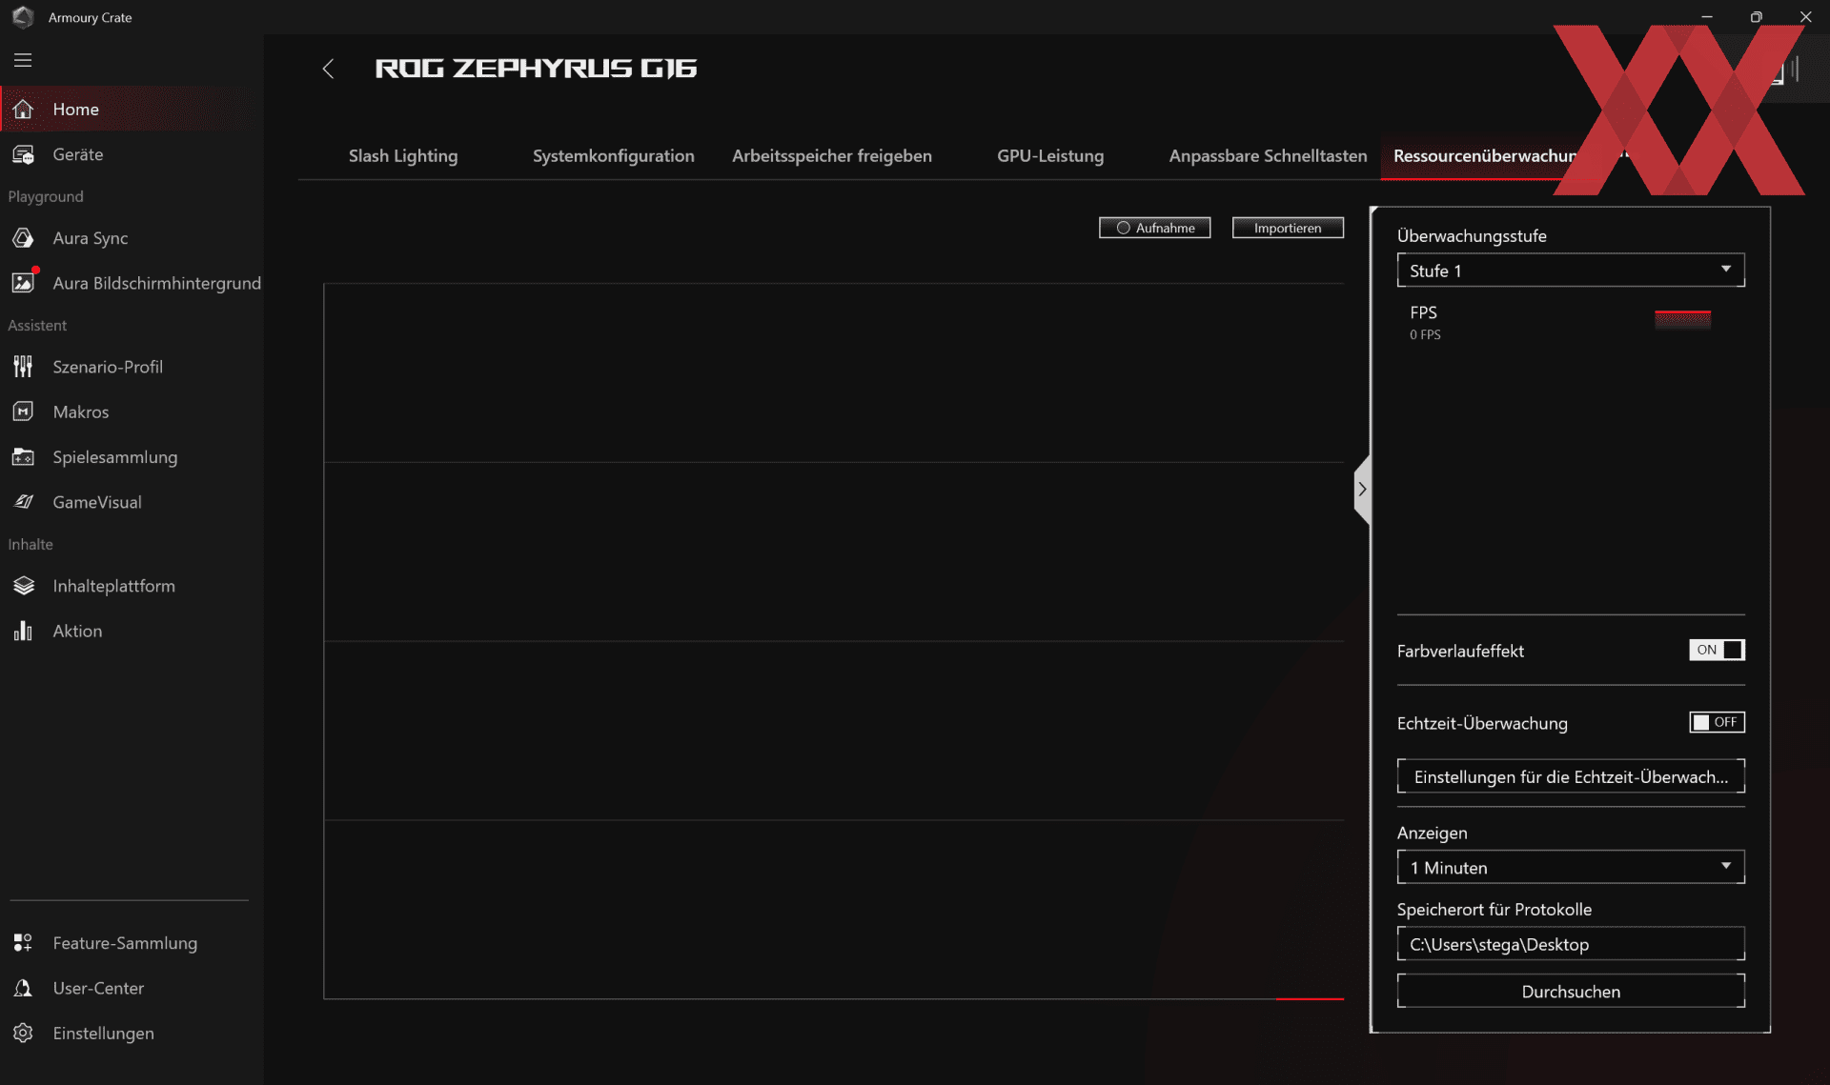Restore down the Armoury Crate window
The width and height of the screenshot is (1830, 1085).
pos(1756,17)
